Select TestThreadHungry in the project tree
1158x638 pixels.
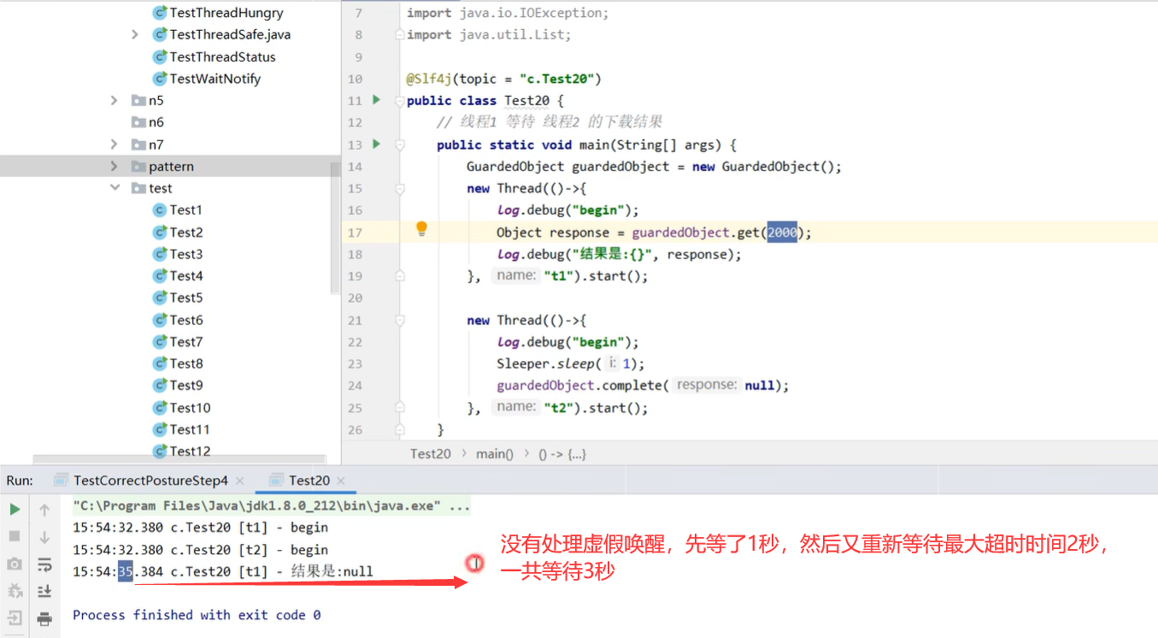click(x=217, y=13)
